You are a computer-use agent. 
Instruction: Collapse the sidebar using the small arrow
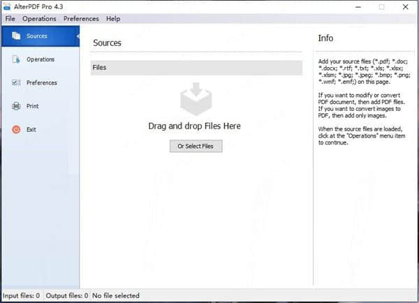click(78, 36)
